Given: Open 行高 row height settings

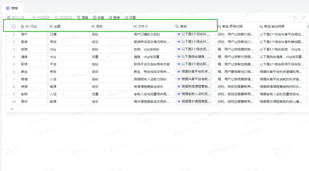Looking at the screenshot, I should (130, 18).
